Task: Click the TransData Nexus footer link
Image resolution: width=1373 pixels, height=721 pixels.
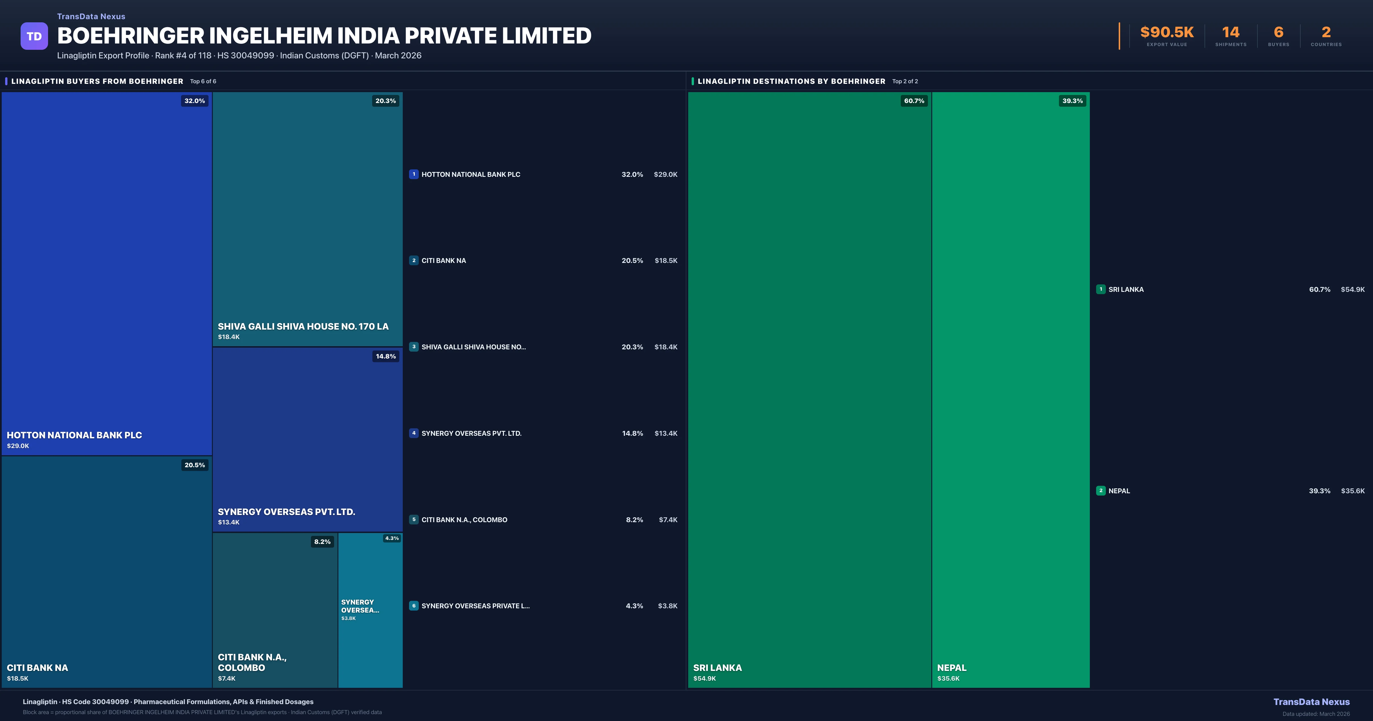Action: (x=1311, y=702)
